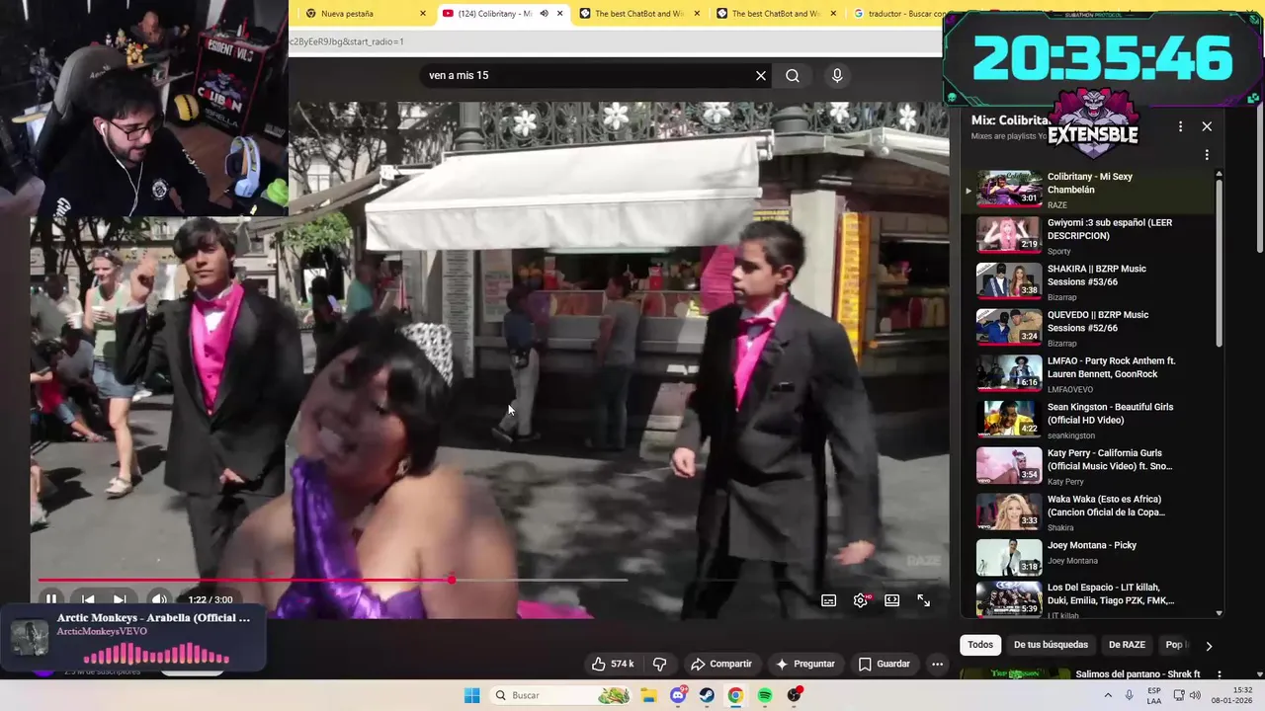
Task: Toggle subtitles in the video player
Action: pos(829,600)
